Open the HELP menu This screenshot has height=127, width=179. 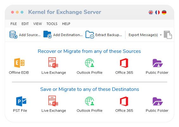tap(66, 24)
